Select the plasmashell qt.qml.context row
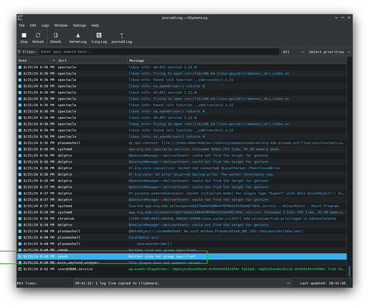The height and width of the screenshot is (308, 370). click(182, 143)
